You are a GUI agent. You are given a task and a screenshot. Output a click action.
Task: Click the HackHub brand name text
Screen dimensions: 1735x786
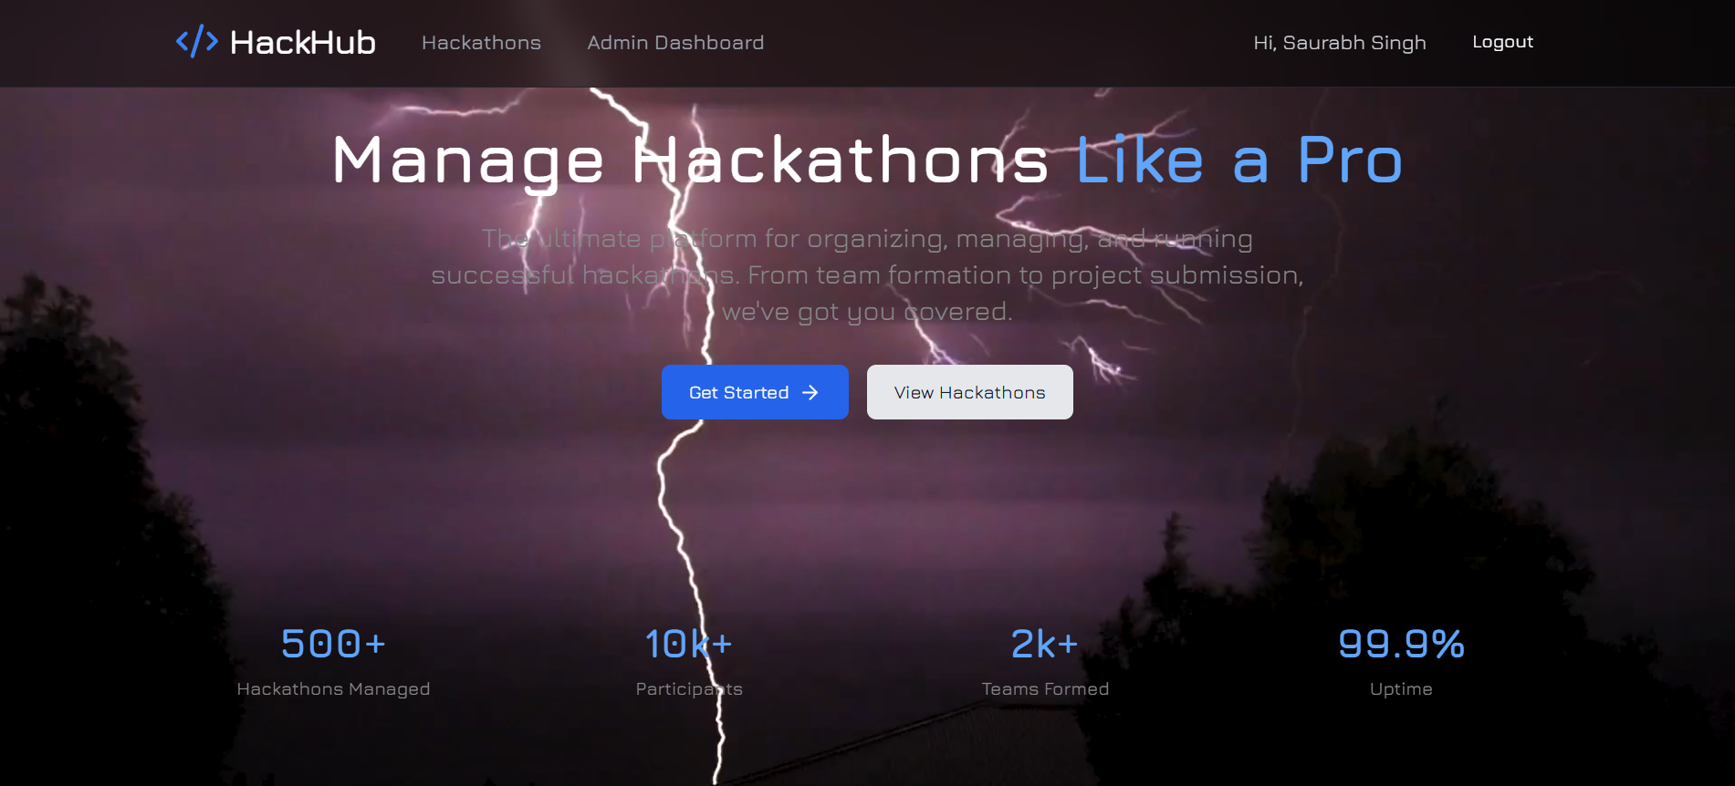[302, 42]
